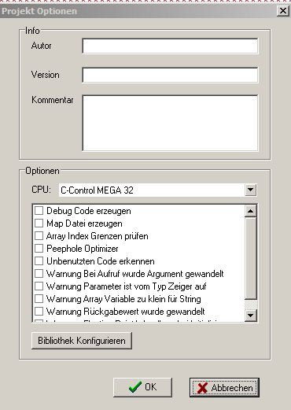
Task: Click the options list scroll-down arrow
Action: click(251, 315)
